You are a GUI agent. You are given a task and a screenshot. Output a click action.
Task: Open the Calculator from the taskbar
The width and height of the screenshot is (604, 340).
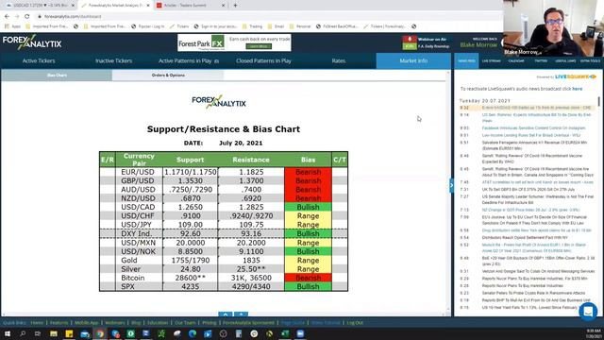(239, 333)
